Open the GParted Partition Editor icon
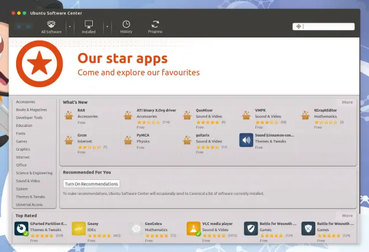Screen dimensions: 369x252 [21, 229]
